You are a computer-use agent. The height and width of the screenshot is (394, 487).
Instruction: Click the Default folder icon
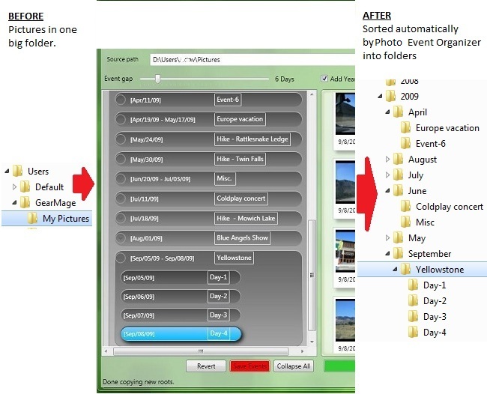(x=25, y=187)
